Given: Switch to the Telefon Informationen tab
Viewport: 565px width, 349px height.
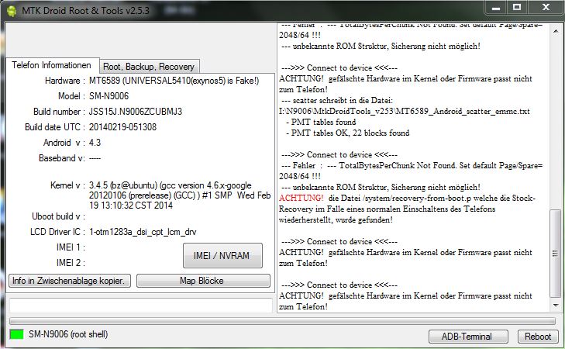Looking at the screenshot, I should click(x=51, y=65).
